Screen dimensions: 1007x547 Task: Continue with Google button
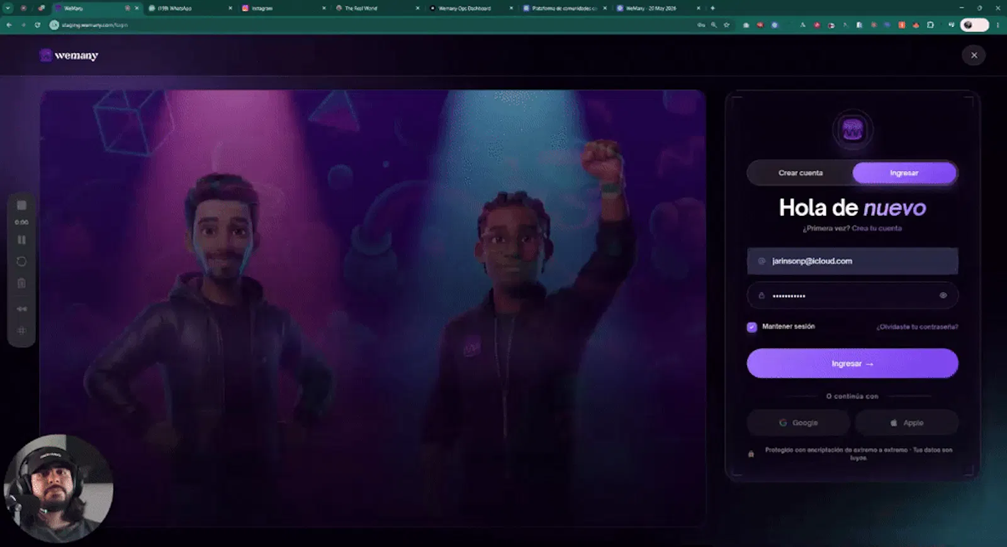(x=798, y=423)
